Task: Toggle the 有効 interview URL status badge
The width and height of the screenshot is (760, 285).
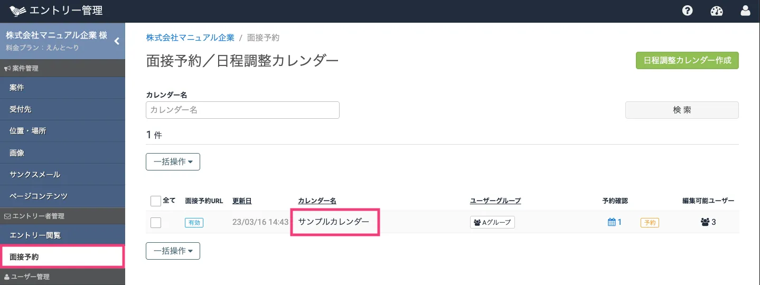Action: (194, 223)
